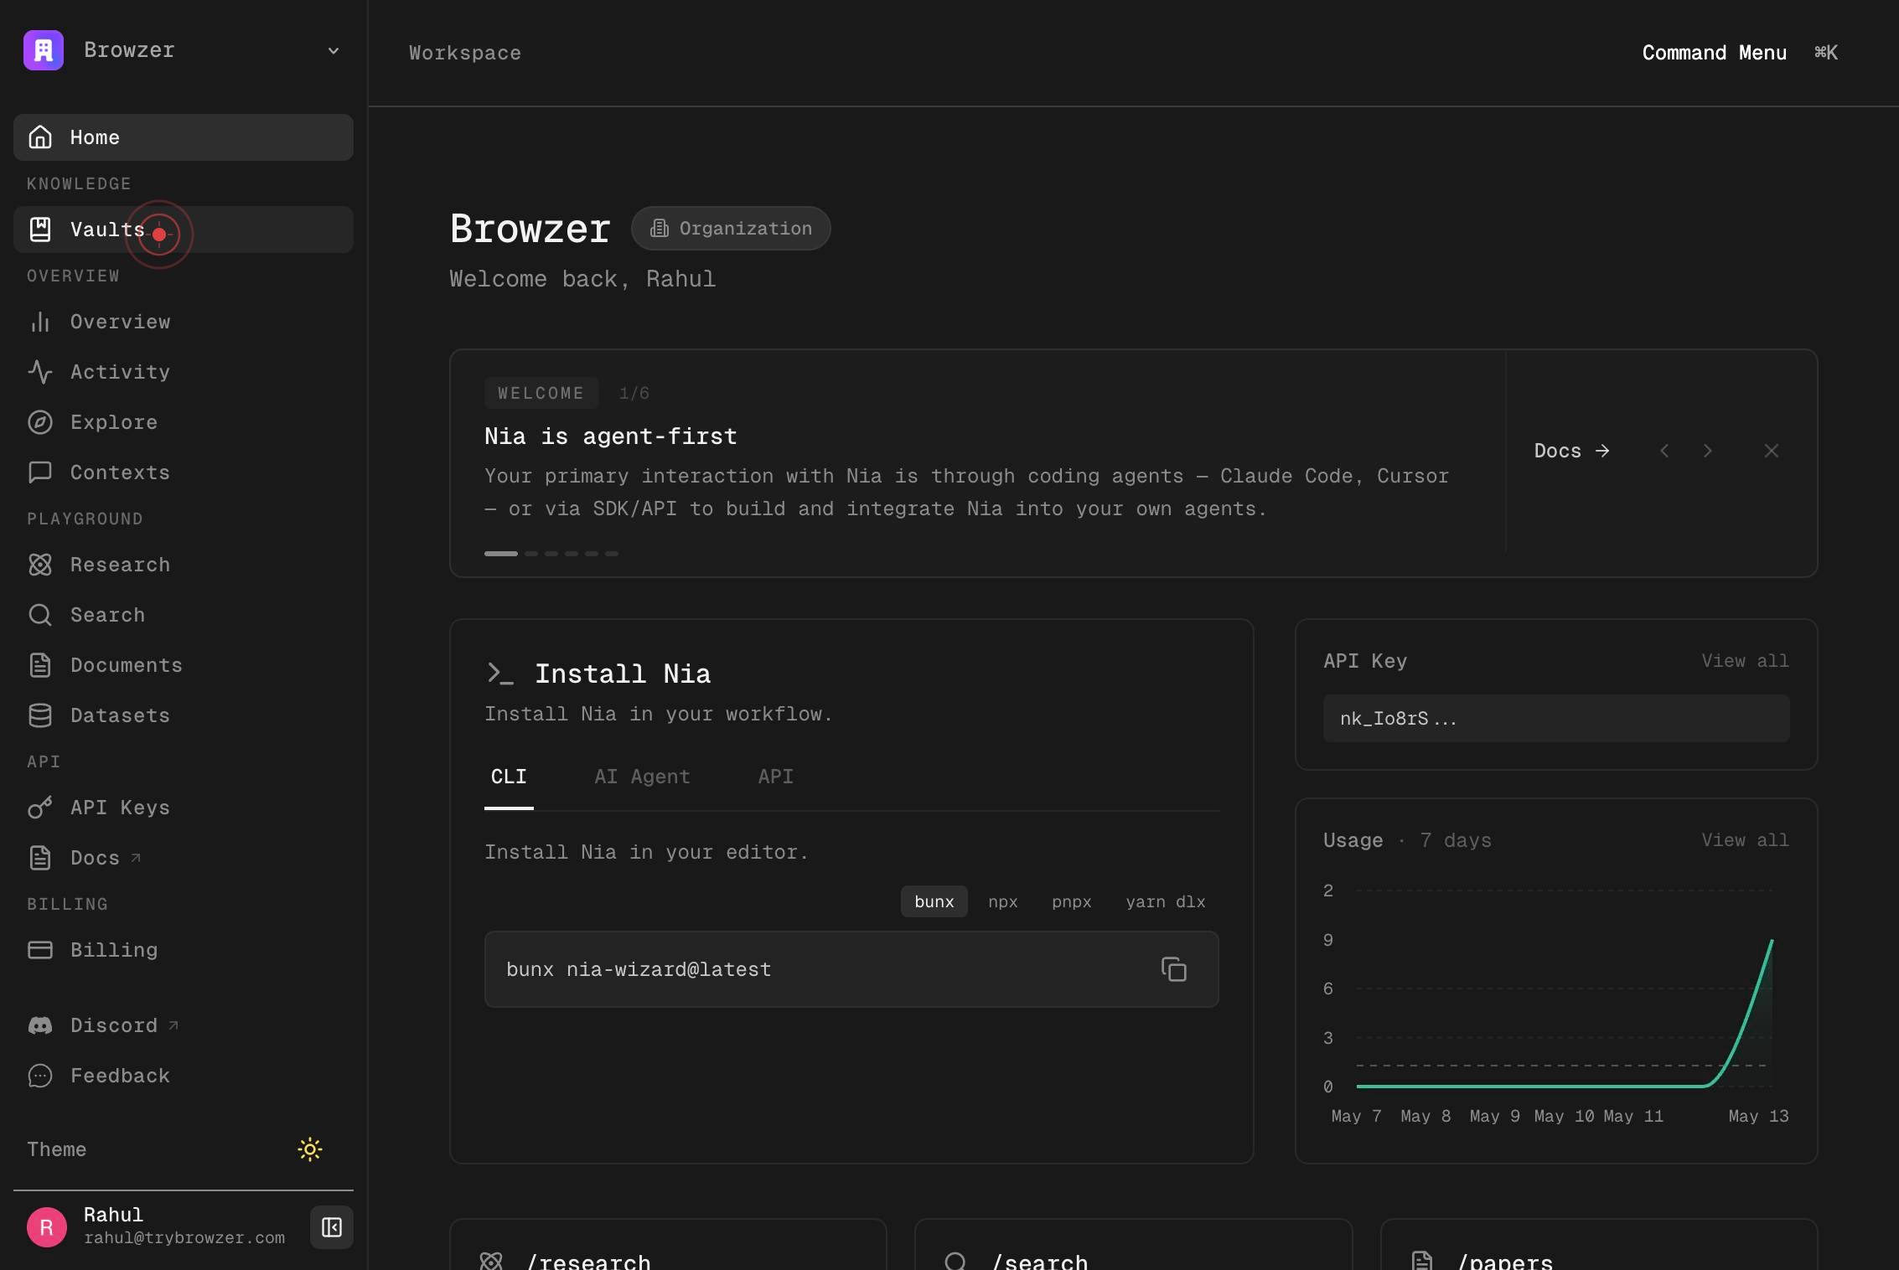Dismiss the welcome card with the X
1899x1270 pixels.
coord(1771,451)
